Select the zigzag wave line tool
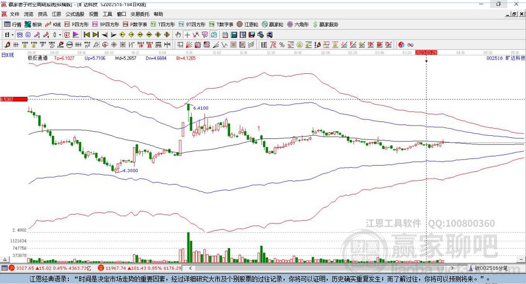 (x=224, y=45)
